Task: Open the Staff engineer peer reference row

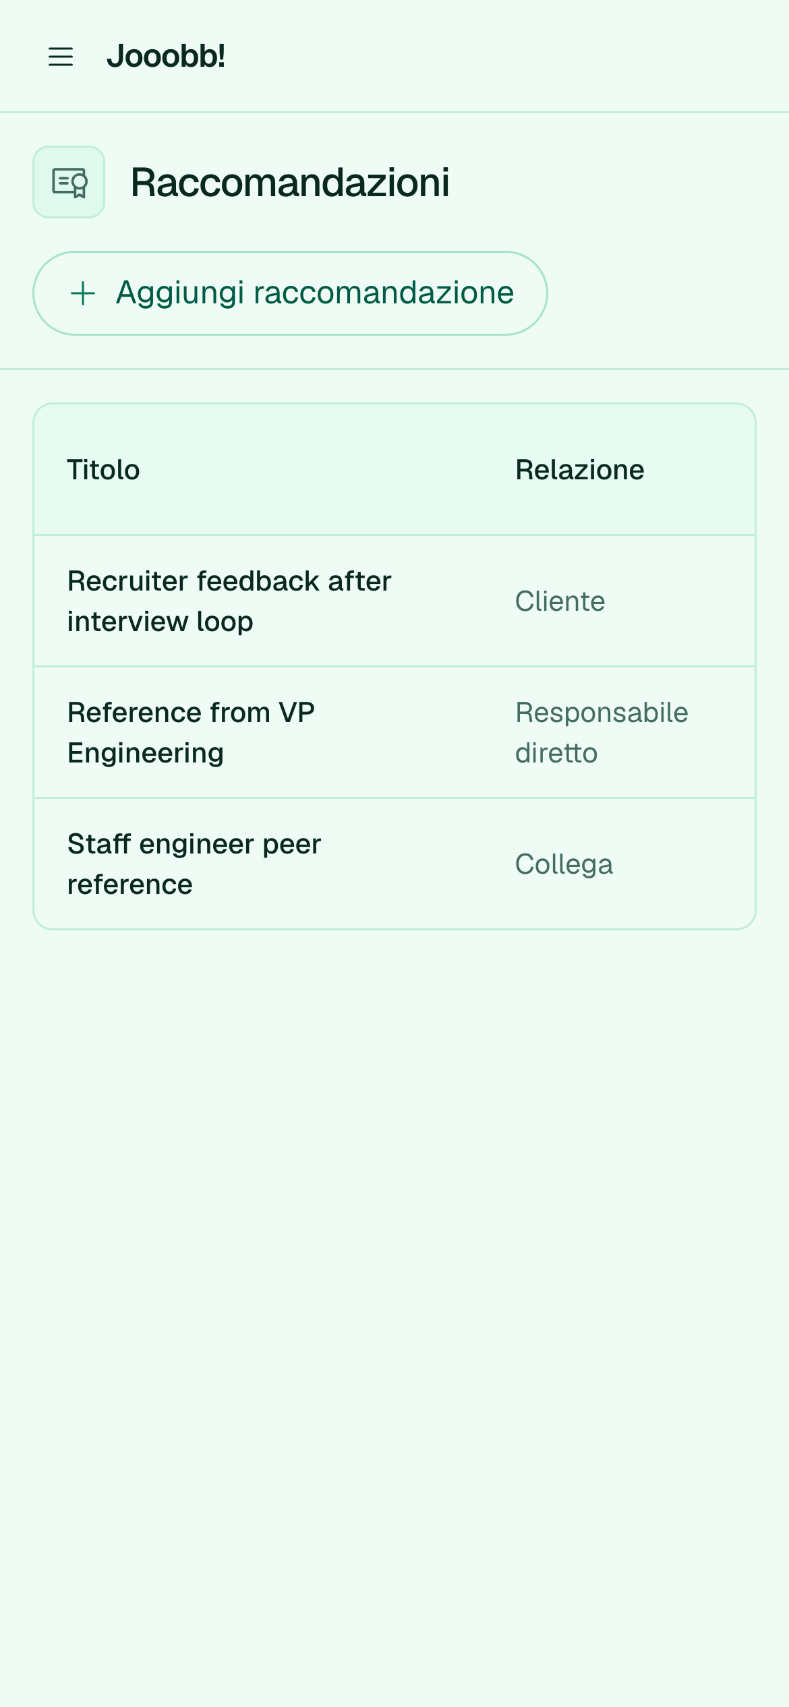Action: coord(394,864)
